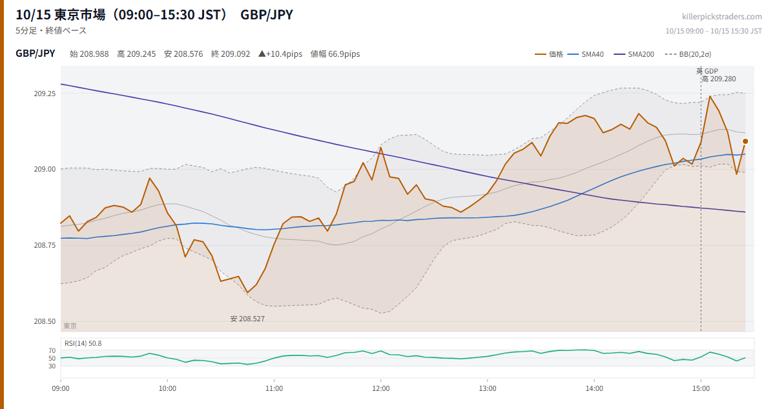This screenshot has width=775, height=409.
Task: Click the +10.4pips change indicator
Action: (280, 54)
